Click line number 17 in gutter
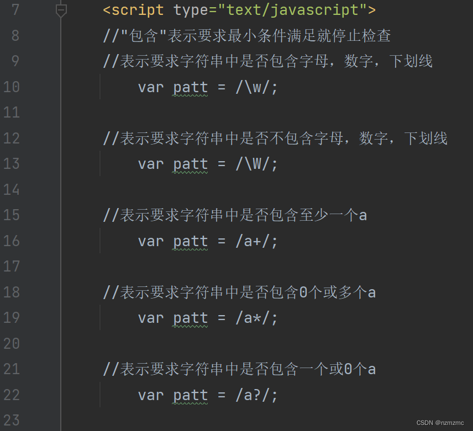This screenshot has height=431, width=473. (12, 267)
